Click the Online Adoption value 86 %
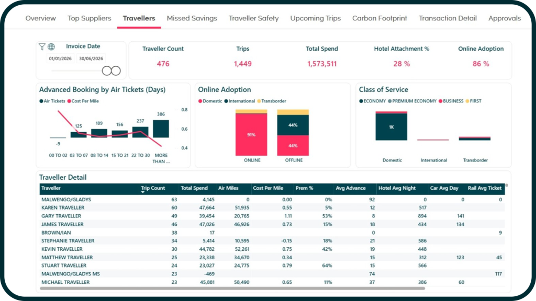This screenshot has height=301, width=536. tap(481, 64)
